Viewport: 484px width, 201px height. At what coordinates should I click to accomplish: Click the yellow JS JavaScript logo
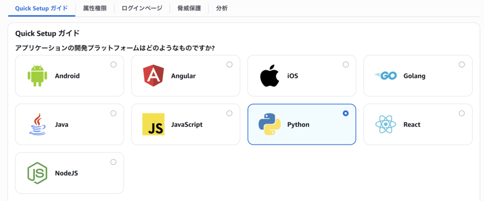[154, 124]
